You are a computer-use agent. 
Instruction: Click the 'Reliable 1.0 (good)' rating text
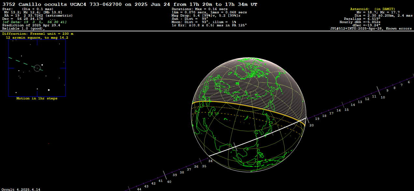pos(23,29)
